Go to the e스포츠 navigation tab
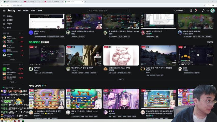The image size is (217, 122). click(26, 11)
